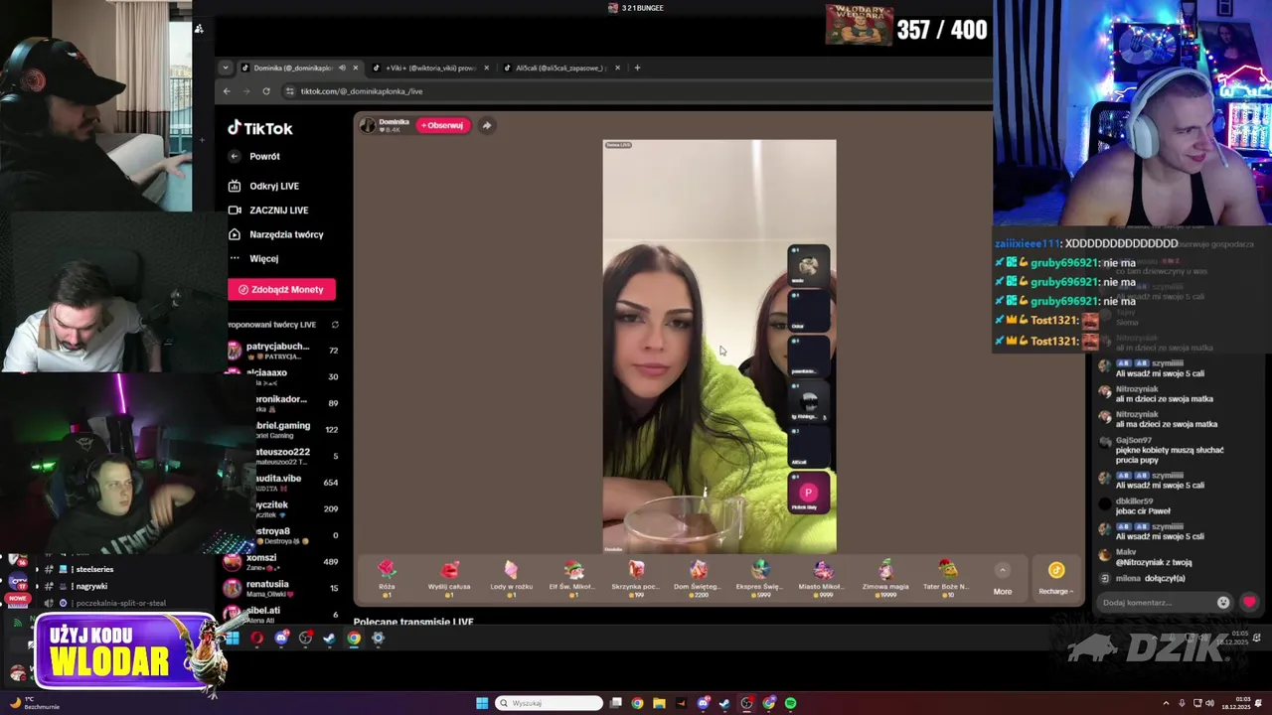
Task: Reload the TikTok page
Action: click(266, 91)
